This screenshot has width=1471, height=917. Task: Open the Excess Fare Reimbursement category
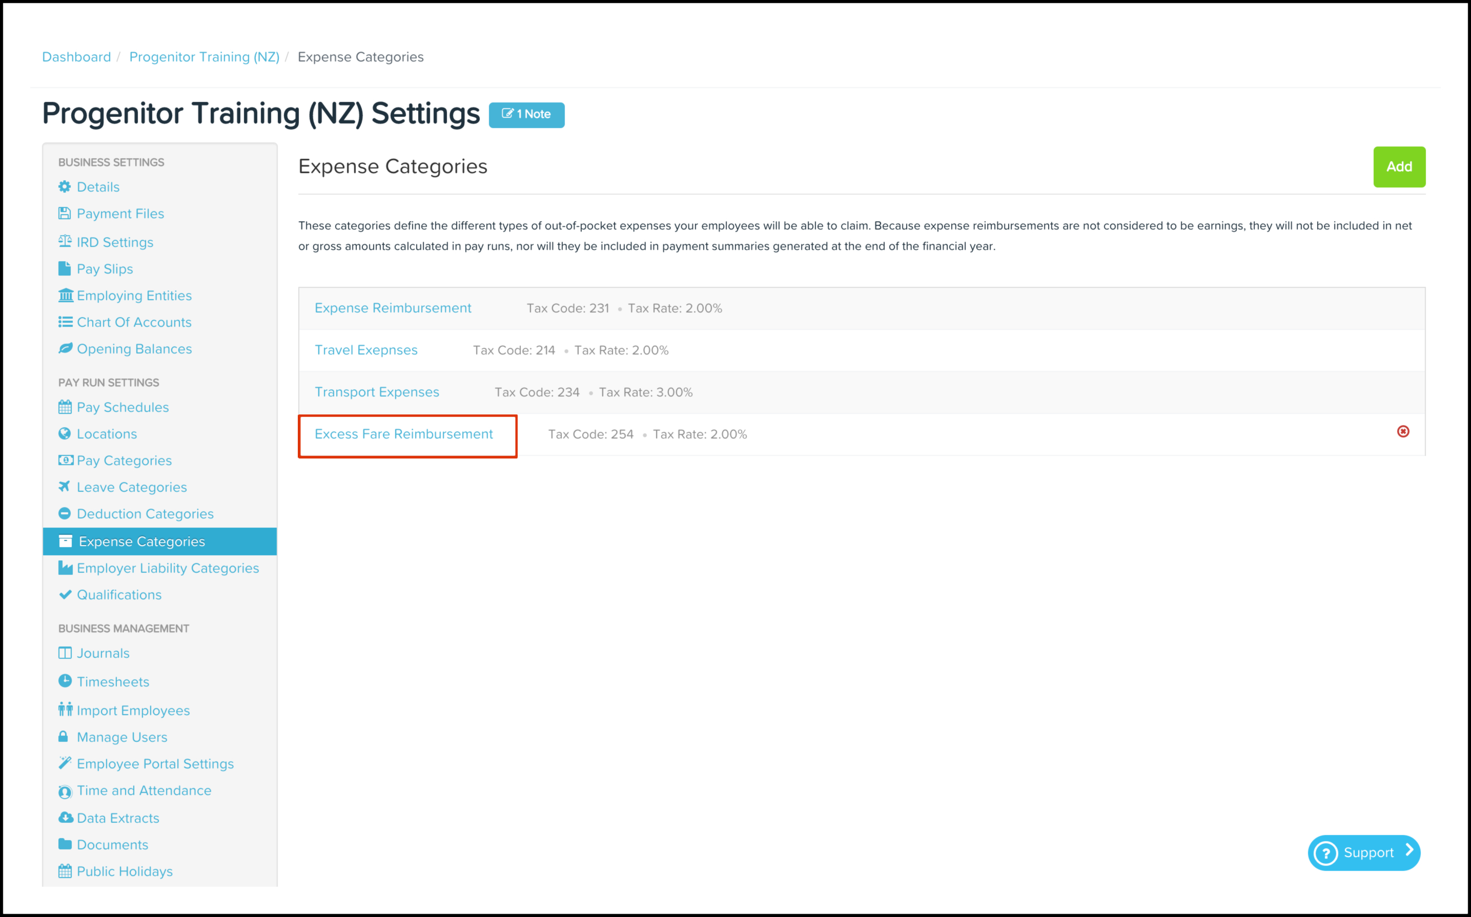pyautogui.click(x=403, y=434)
